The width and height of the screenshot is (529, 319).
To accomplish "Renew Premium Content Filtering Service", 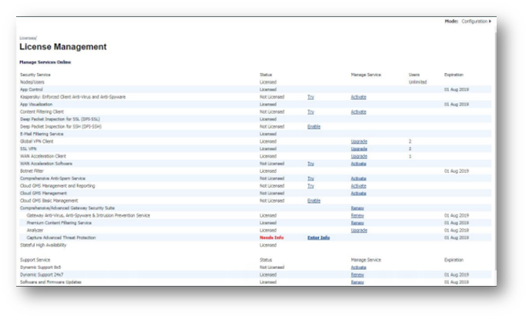I will point(357,223).
